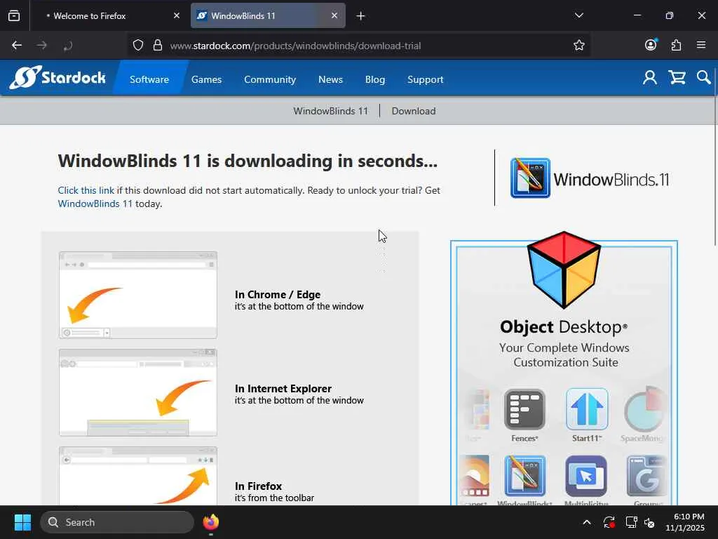
Task: Open the Support menu
Action: (x=426, y=79)
